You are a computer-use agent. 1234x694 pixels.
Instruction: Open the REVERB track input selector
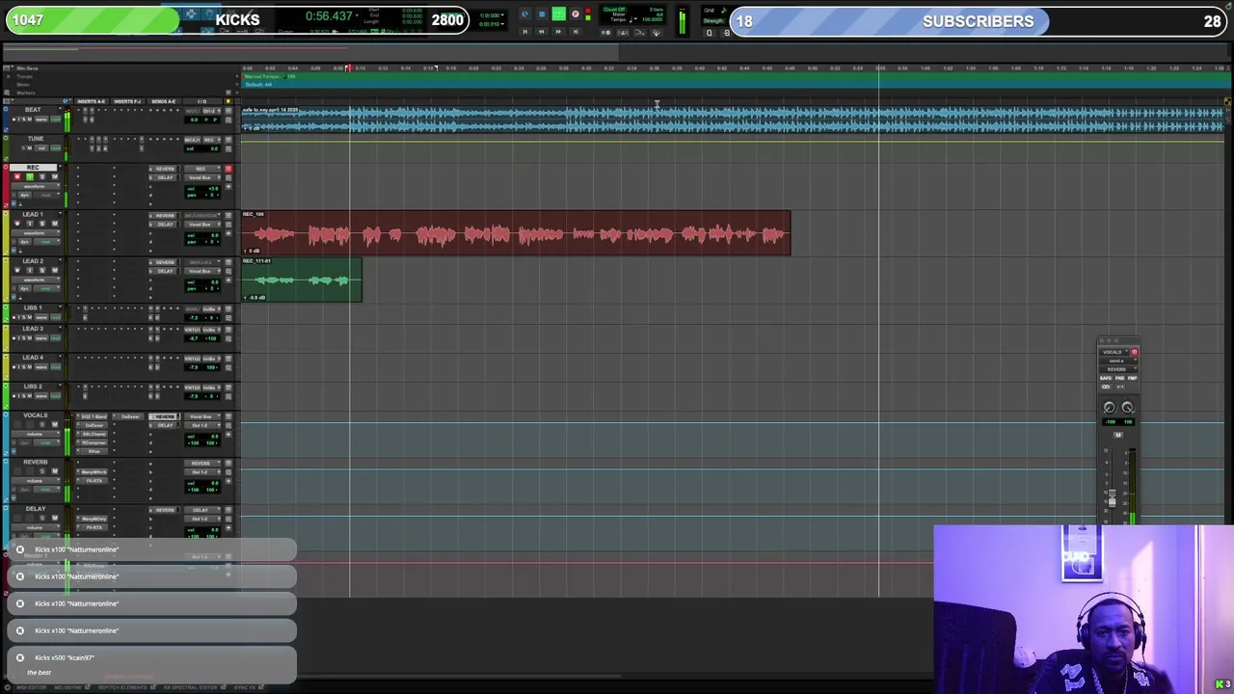(201, 464)
